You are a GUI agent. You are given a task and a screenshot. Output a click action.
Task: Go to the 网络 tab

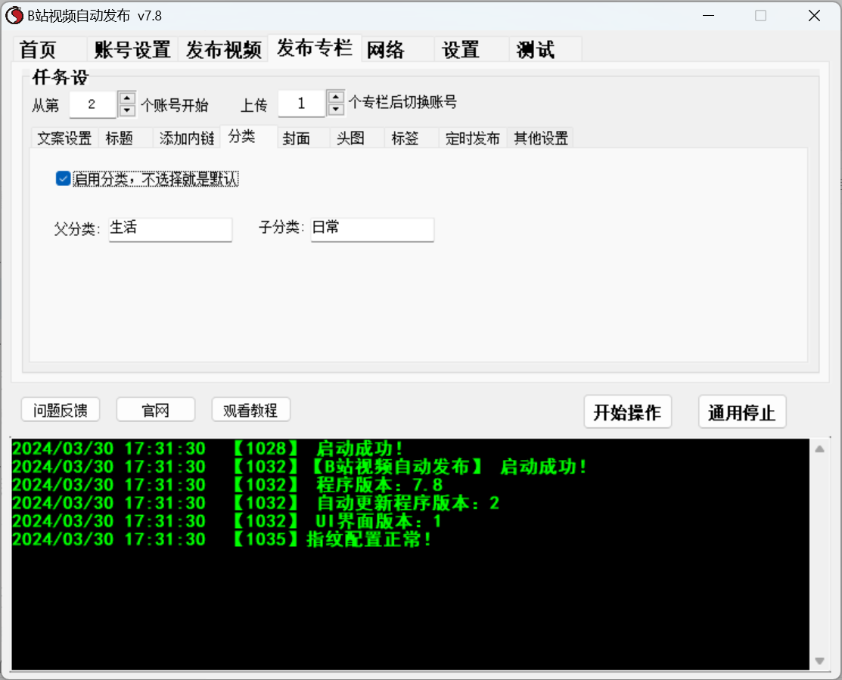(397, 50)
